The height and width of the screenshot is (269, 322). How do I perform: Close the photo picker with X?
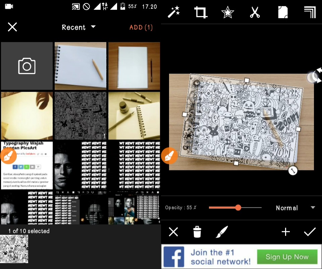tap(12, 27)
